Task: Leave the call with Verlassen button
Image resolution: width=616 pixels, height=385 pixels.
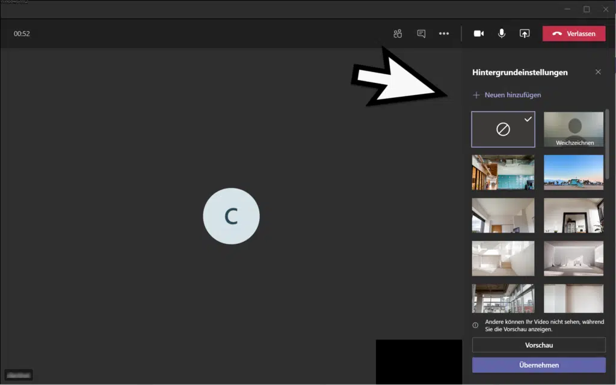Action: [x=574, y=34]
